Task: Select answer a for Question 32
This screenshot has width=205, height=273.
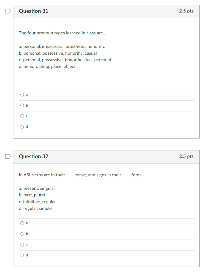Action: (22, 223)
